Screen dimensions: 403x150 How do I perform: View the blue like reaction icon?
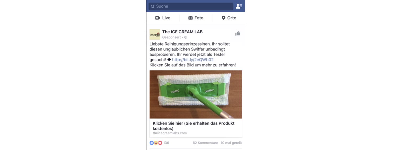(152, 143)
